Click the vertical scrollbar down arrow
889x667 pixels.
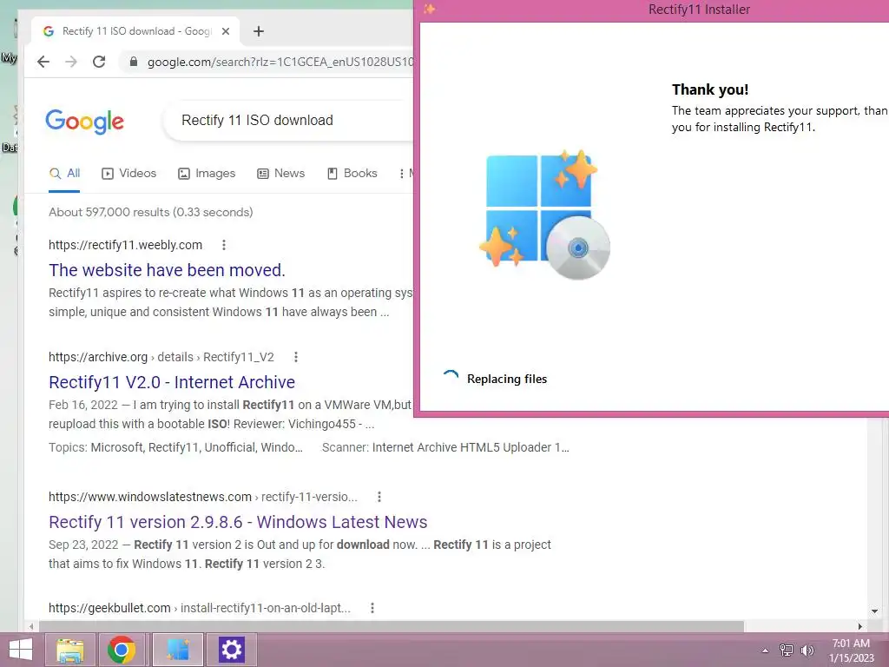(874, 611)
